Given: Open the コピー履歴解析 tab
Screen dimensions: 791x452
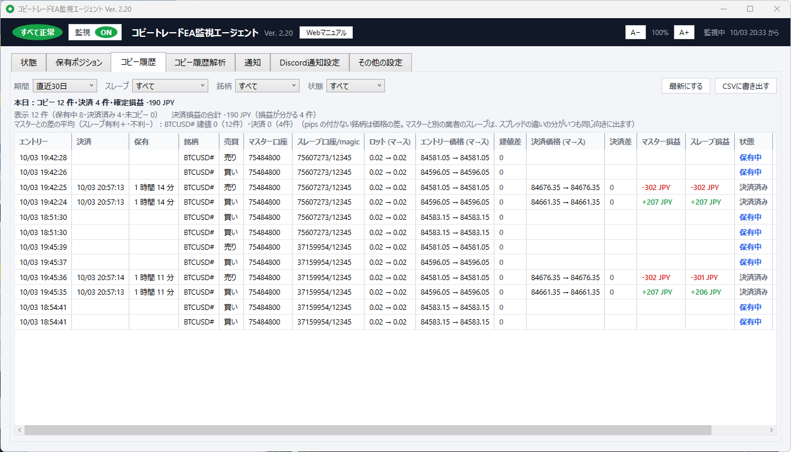Looking at the screenshot, I should 200,63.
